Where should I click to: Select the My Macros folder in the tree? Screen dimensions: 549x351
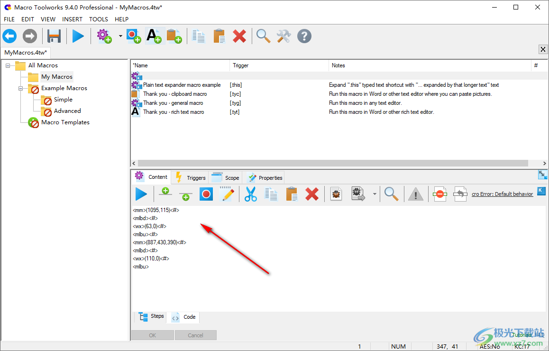(57, 77)
